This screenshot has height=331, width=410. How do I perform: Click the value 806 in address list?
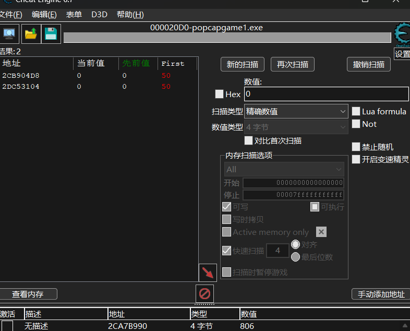click(247, 326)
